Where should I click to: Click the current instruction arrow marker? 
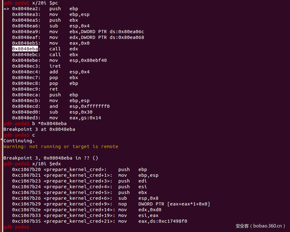tap(6, 9)
